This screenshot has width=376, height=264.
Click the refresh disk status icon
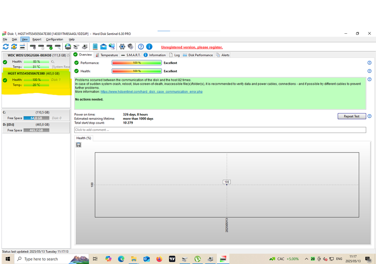(x=5, y=47)
